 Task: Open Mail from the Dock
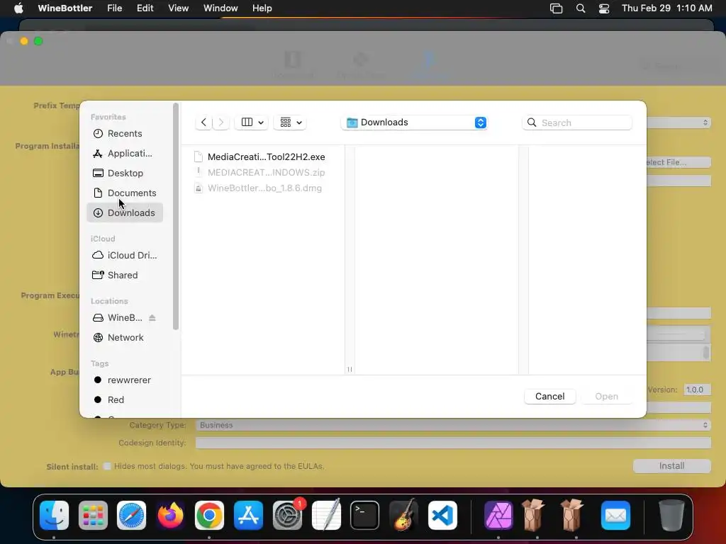616,516
